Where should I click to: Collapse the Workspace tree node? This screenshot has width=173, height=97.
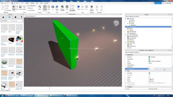coord(126,19)
